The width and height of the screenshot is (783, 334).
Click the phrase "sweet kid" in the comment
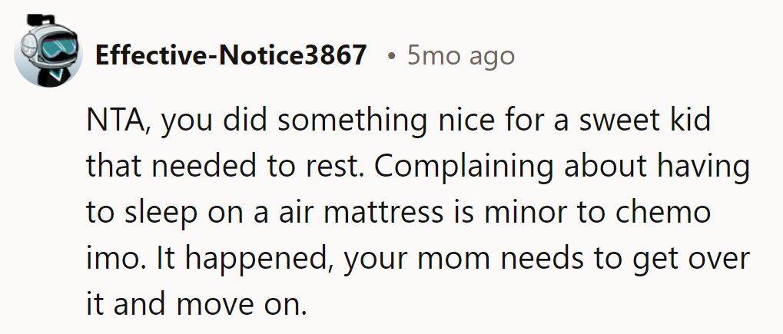pos(644,122)
